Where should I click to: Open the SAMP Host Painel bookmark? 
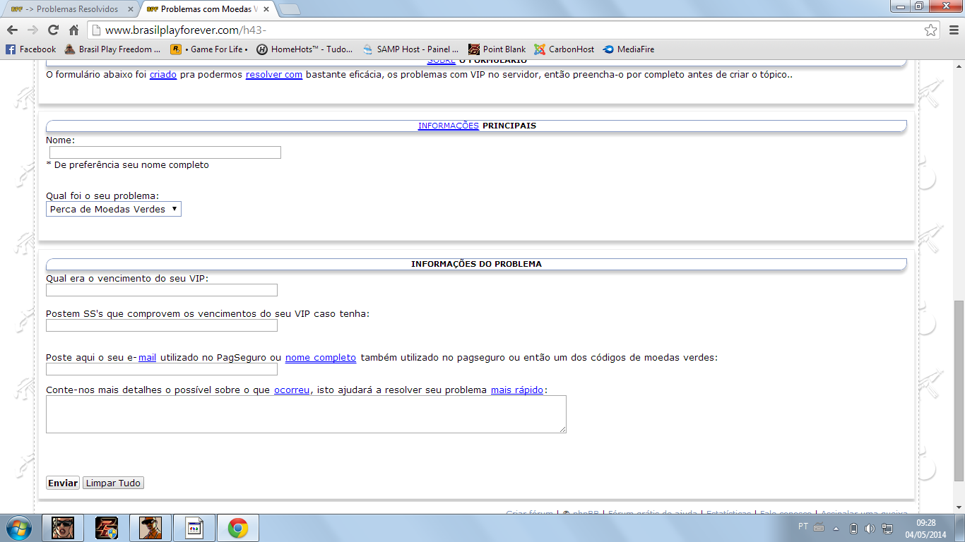410,49
